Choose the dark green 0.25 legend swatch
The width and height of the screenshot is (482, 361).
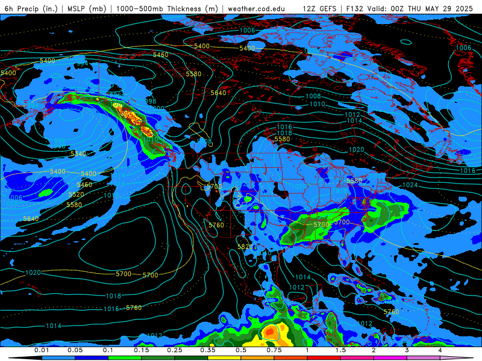tap(191, 358)
